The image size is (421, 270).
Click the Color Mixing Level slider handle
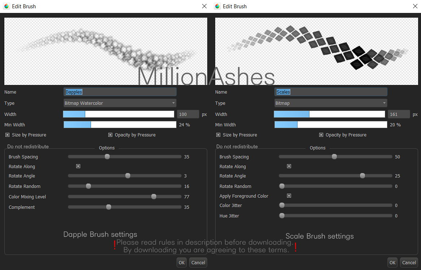154,197
